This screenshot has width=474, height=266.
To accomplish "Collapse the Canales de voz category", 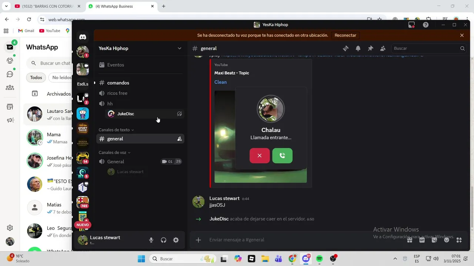I will 114,153.
